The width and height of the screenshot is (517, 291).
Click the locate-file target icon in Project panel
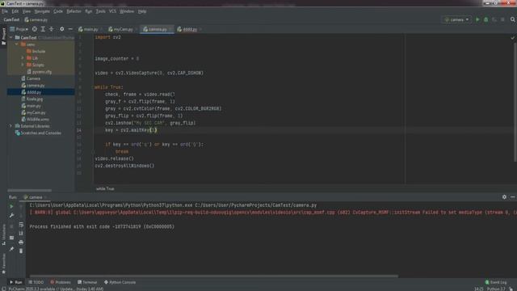click(x=35, y=29)
